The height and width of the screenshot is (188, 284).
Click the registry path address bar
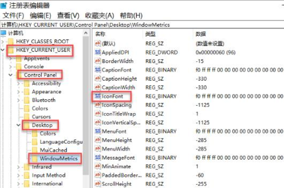pos(142,25)
